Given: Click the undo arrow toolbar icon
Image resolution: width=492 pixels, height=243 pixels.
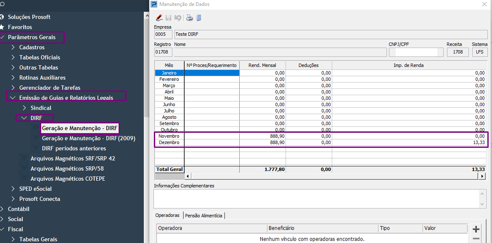Looking at the screenshot, I should pos(178,18).
